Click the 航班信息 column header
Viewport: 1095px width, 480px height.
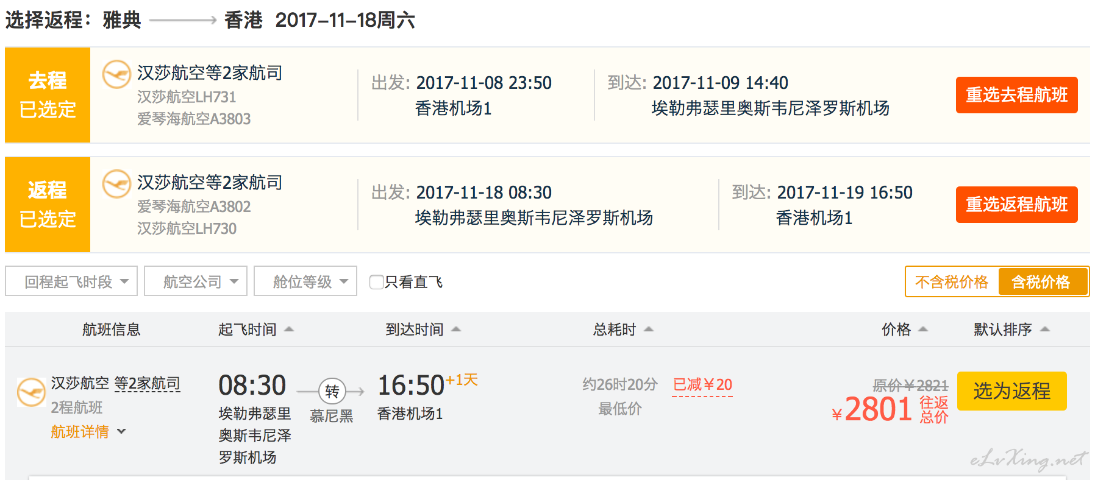[112, 330]
